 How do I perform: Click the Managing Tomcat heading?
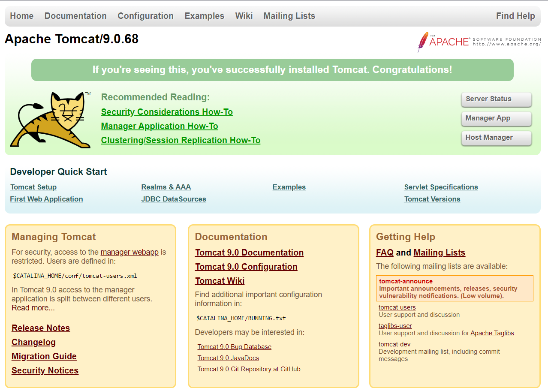tap(54, 237)
